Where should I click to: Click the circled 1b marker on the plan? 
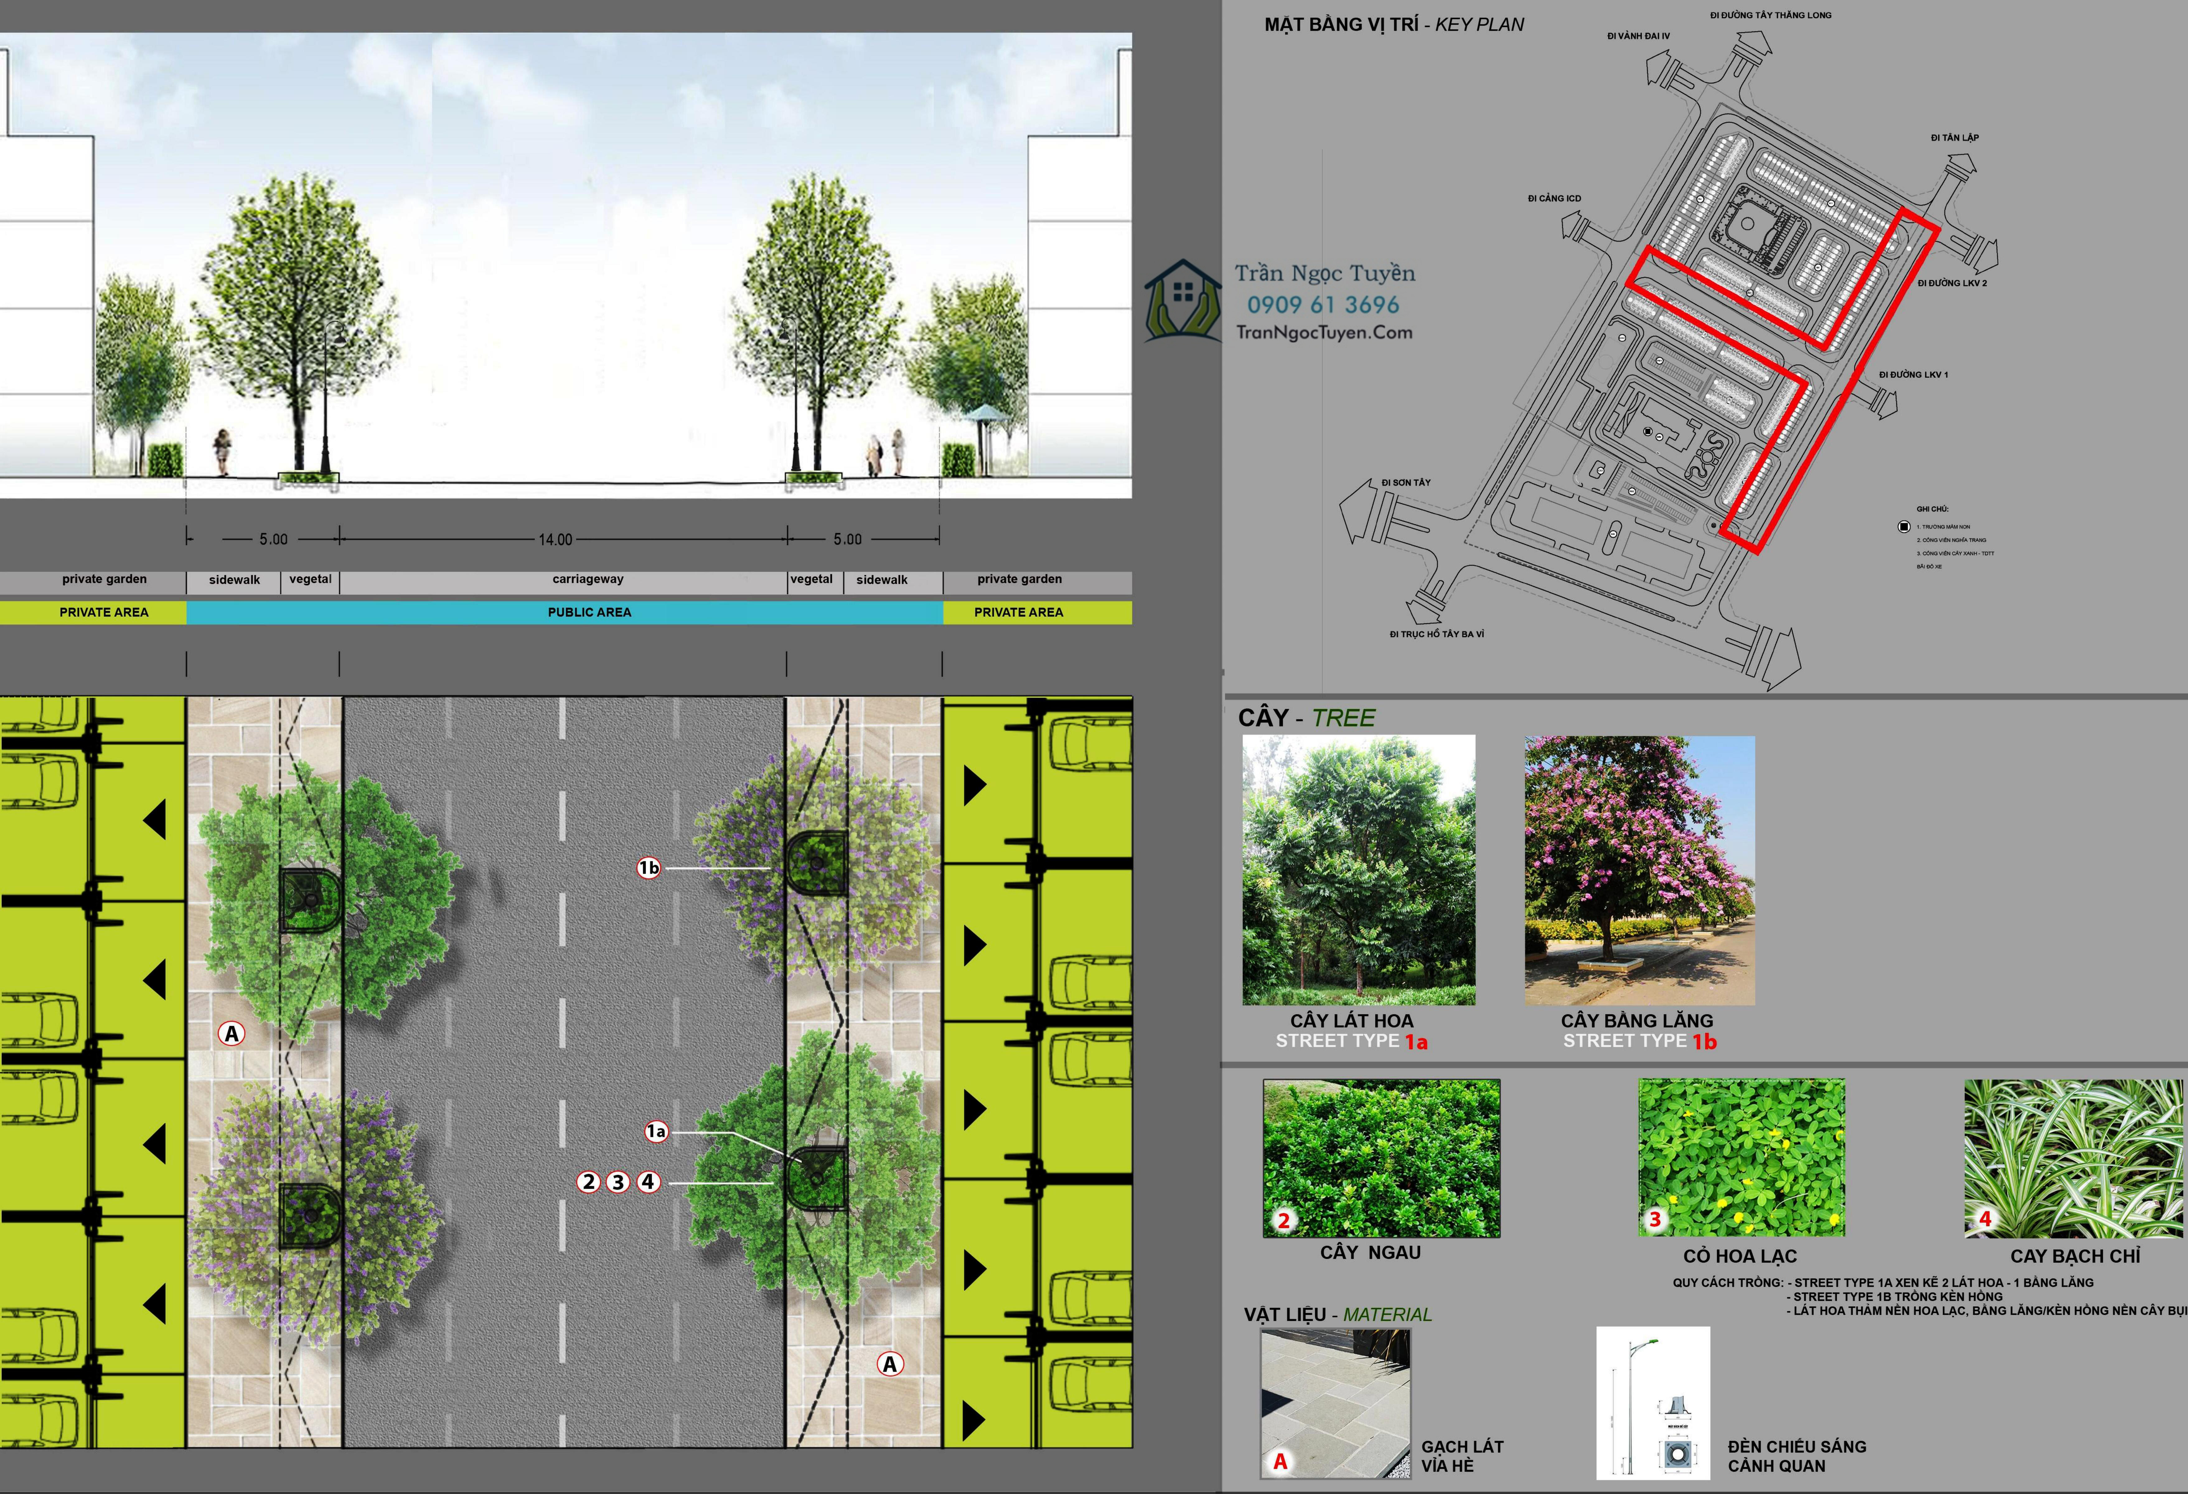tap(649, 868)
